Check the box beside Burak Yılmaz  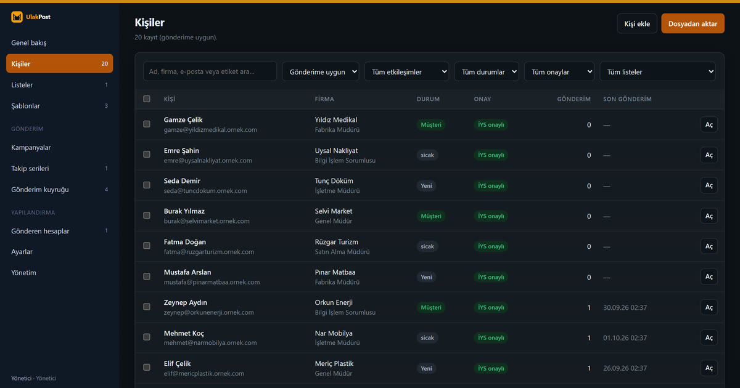coord(147,216)
